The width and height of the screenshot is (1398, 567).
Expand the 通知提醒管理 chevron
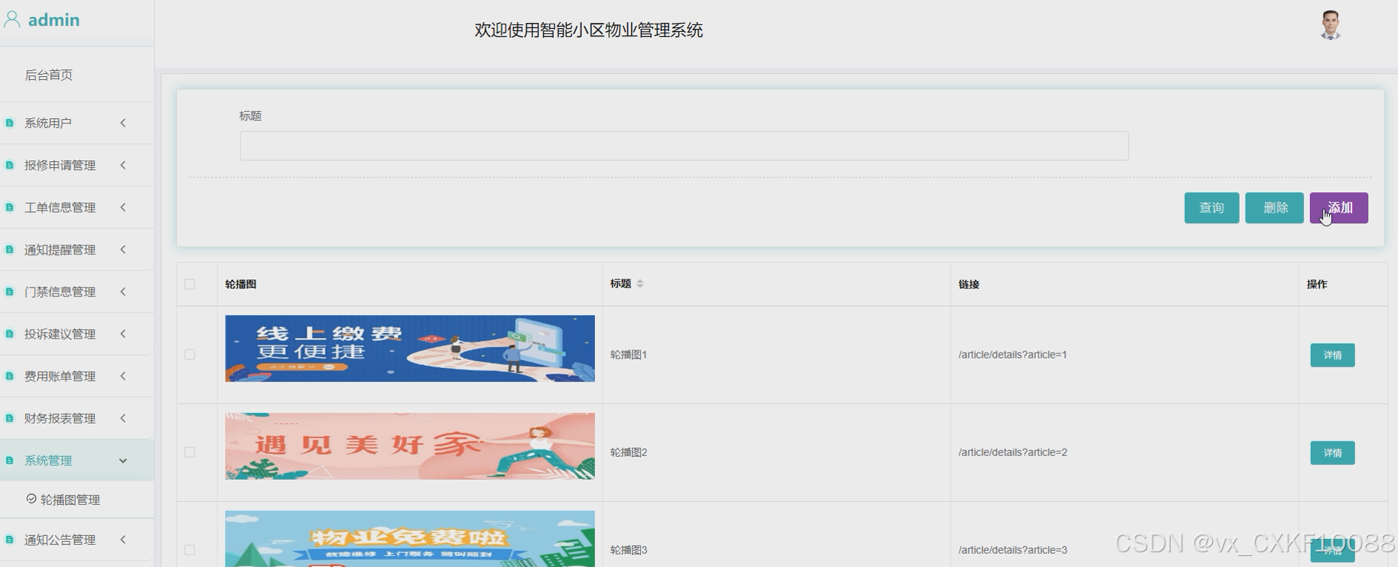(x=123, y=249)
